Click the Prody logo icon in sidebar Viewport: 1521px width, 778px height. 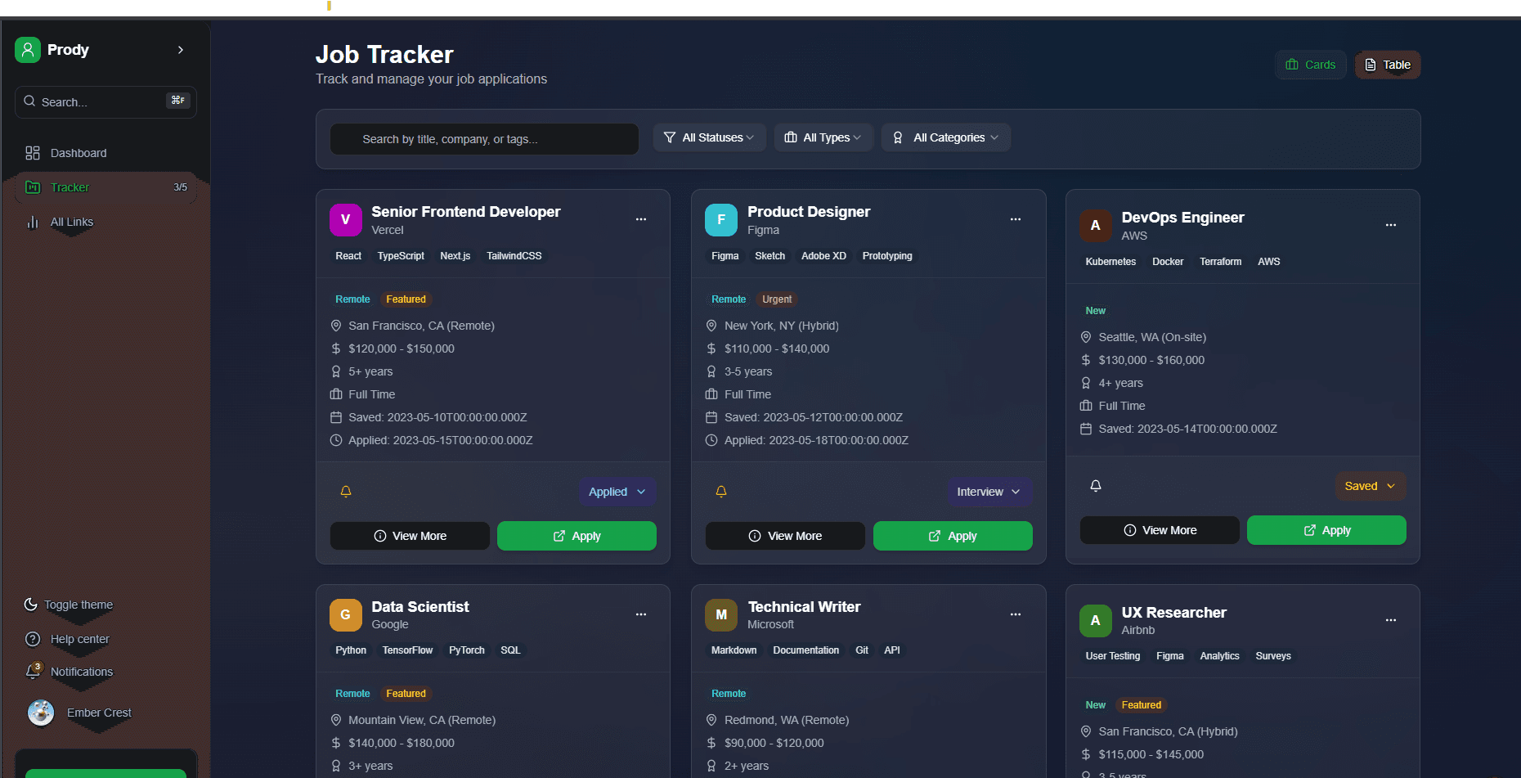point(28,50)
